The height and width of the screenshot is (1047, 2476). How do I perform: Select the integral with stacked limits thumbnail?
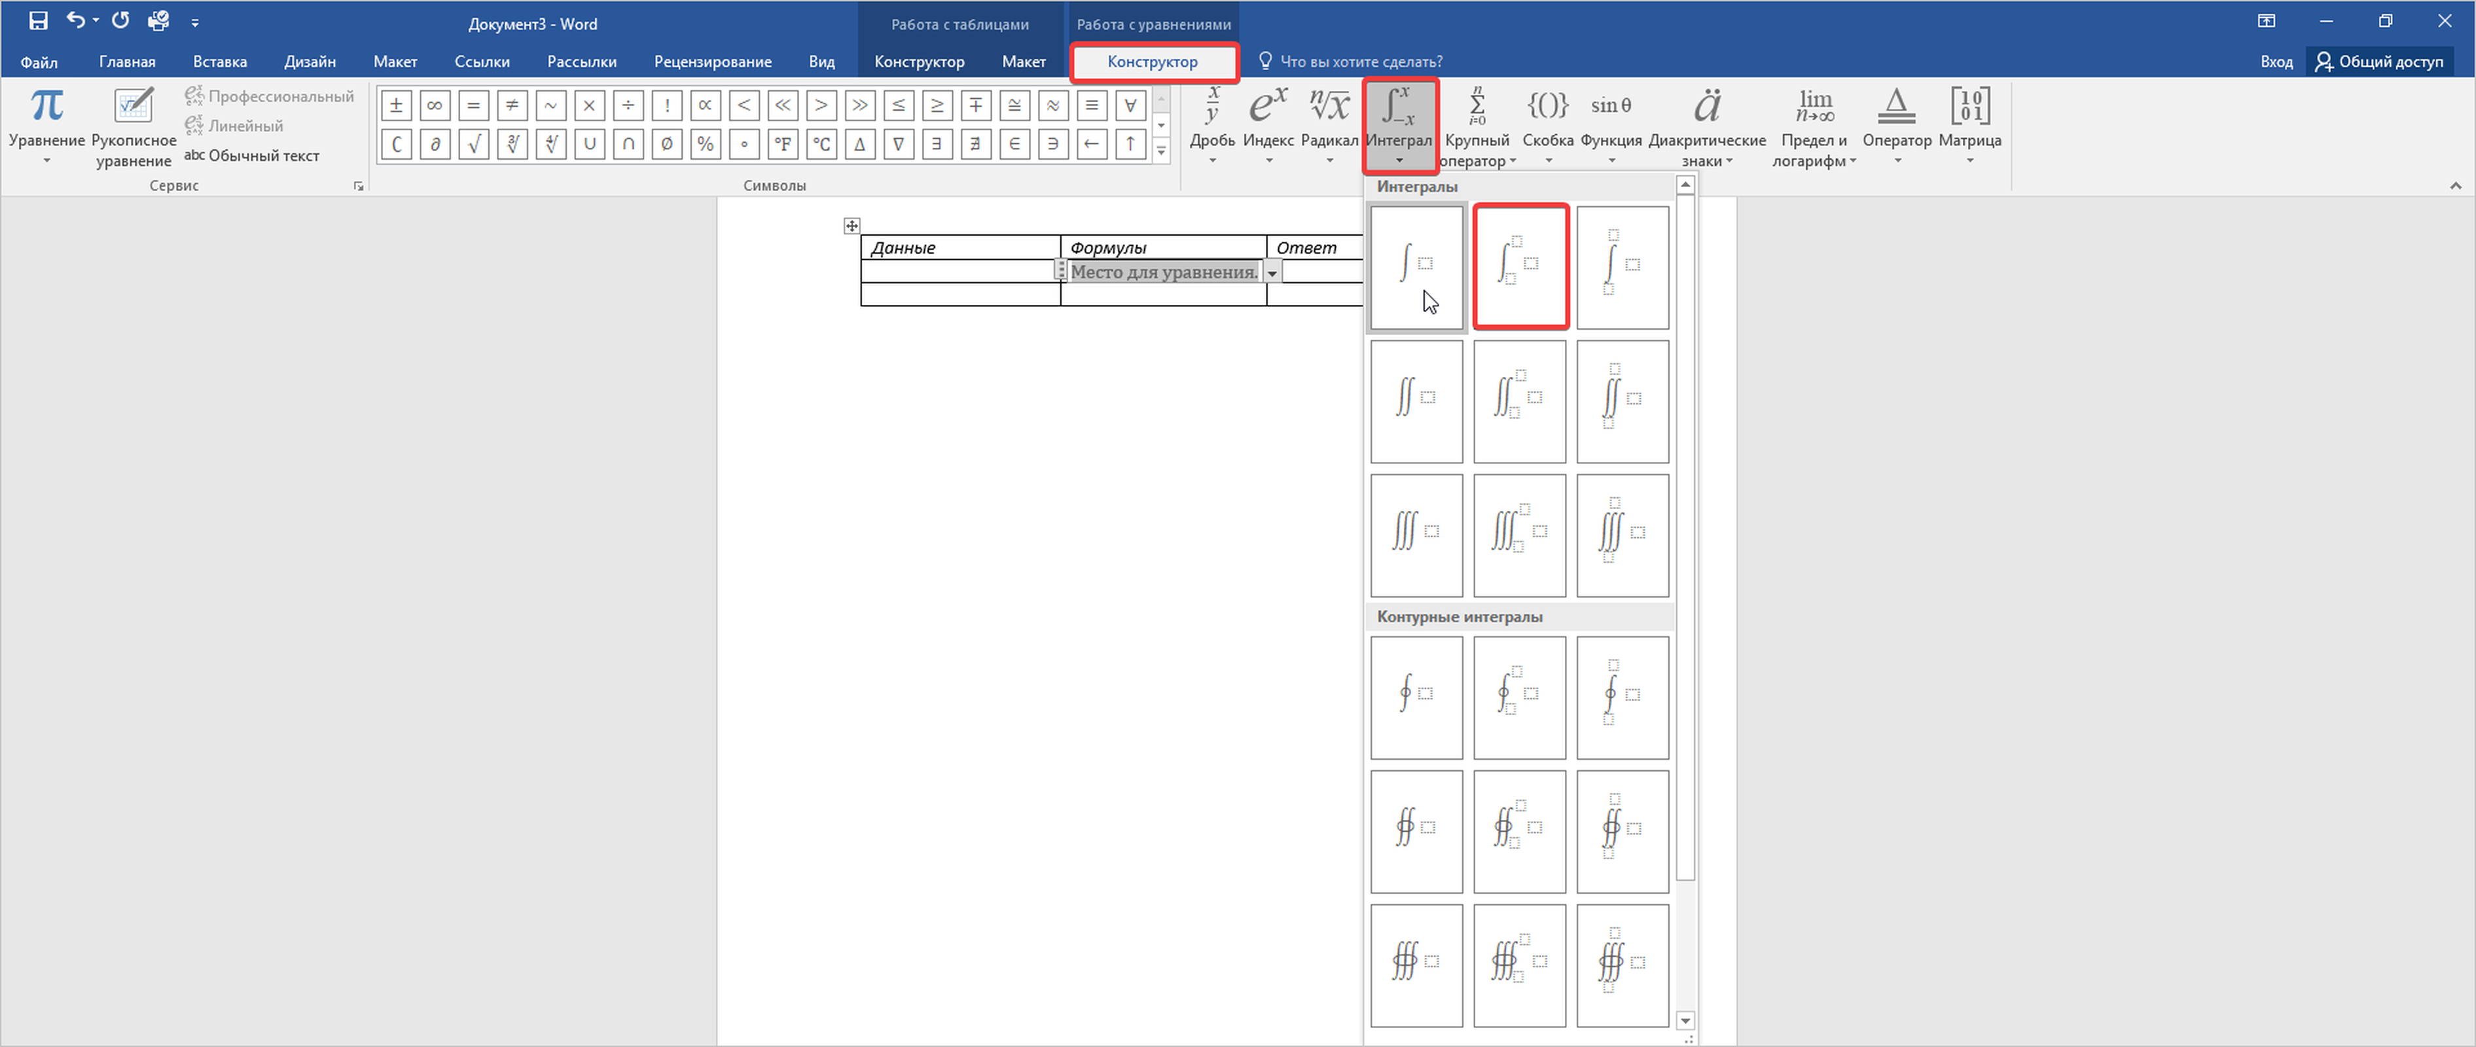(1621, 267)
